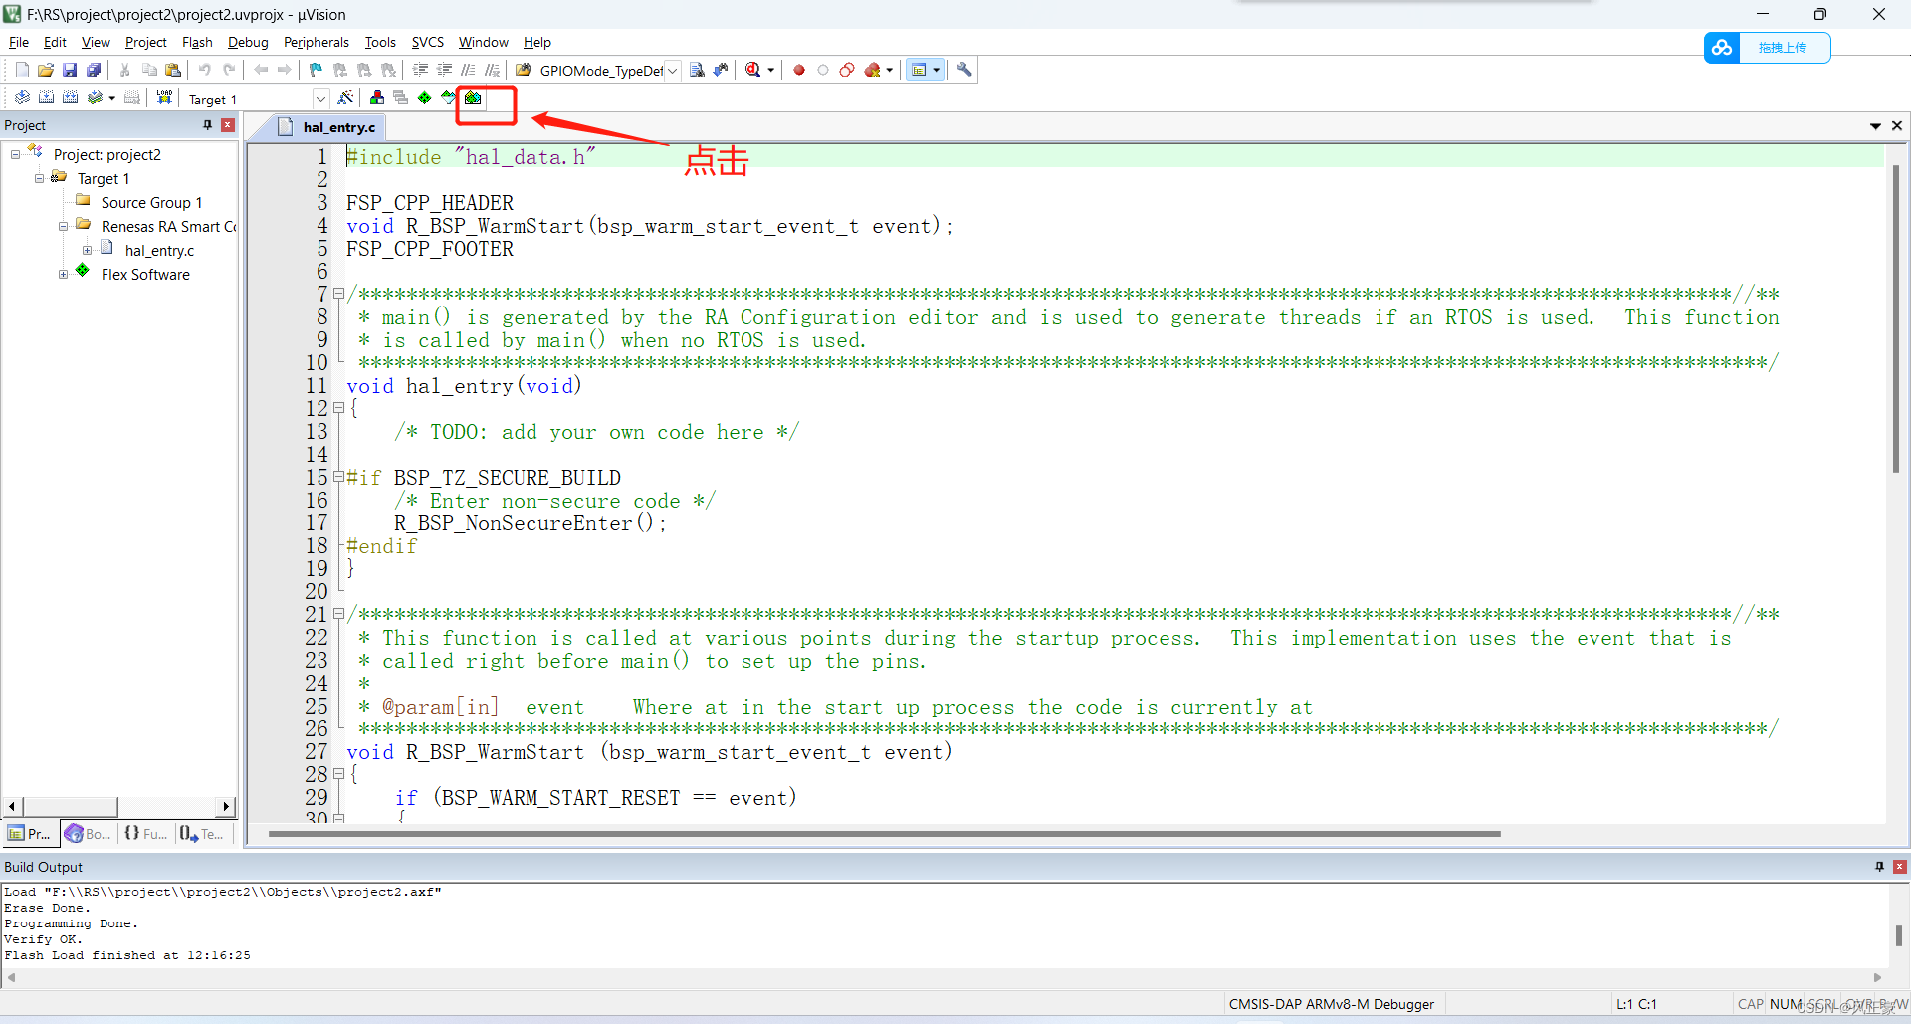This screenshot has height=1024, width=1911.
Task: Switch to the Functions tab in Project panel
Action: click(x=145, y=834)
